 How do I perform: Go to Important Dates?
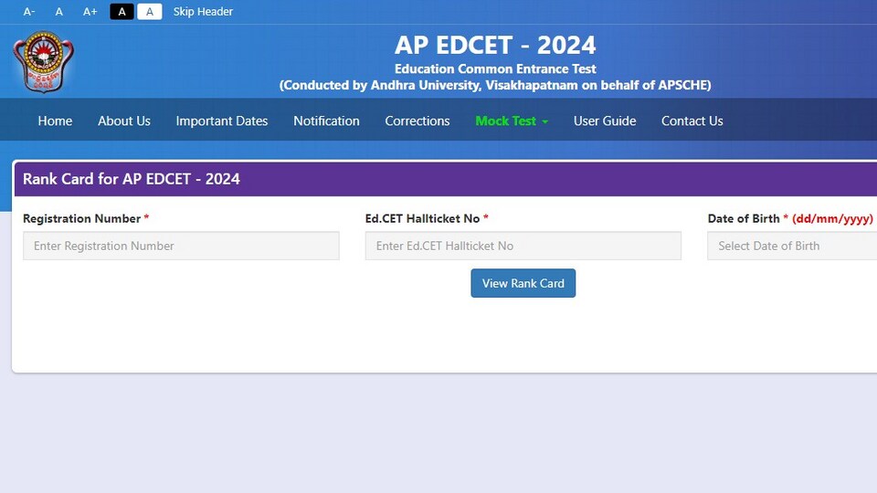coord(222,121)
